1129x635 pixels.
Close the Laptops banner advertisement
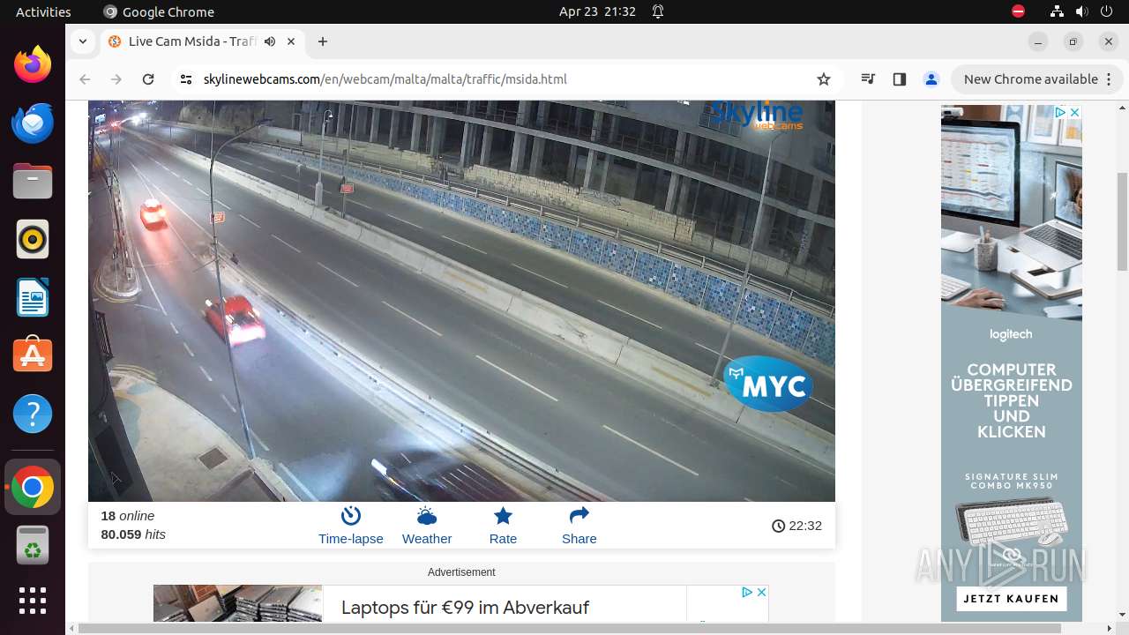(761, 592)
